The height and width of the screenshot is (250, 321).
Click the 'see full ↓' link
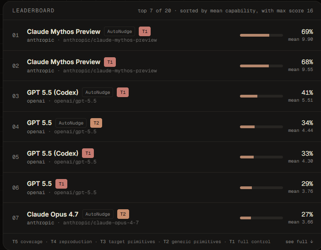tap(299, 242)
